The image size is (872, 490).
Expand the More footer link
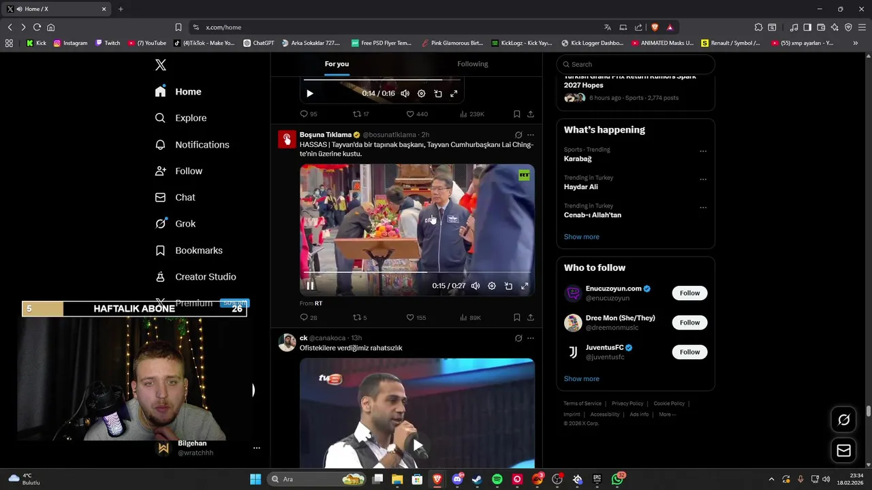pyautogui.click(x=667, y=414)
